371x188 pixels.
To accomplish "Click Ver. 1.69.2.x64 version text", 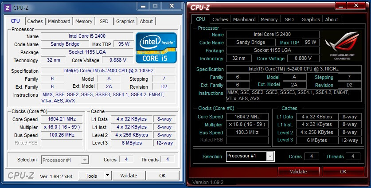I will (x=56, y=176).
